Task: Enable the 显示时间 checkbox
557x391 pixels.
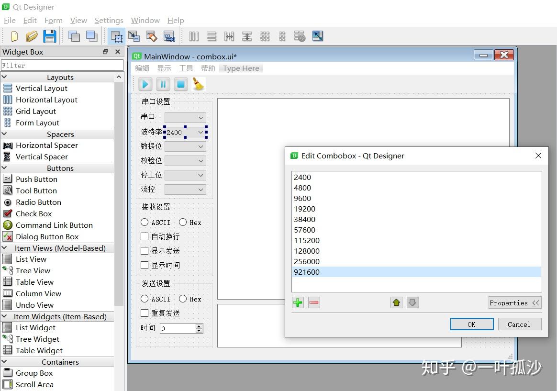Action: (145, 265)
